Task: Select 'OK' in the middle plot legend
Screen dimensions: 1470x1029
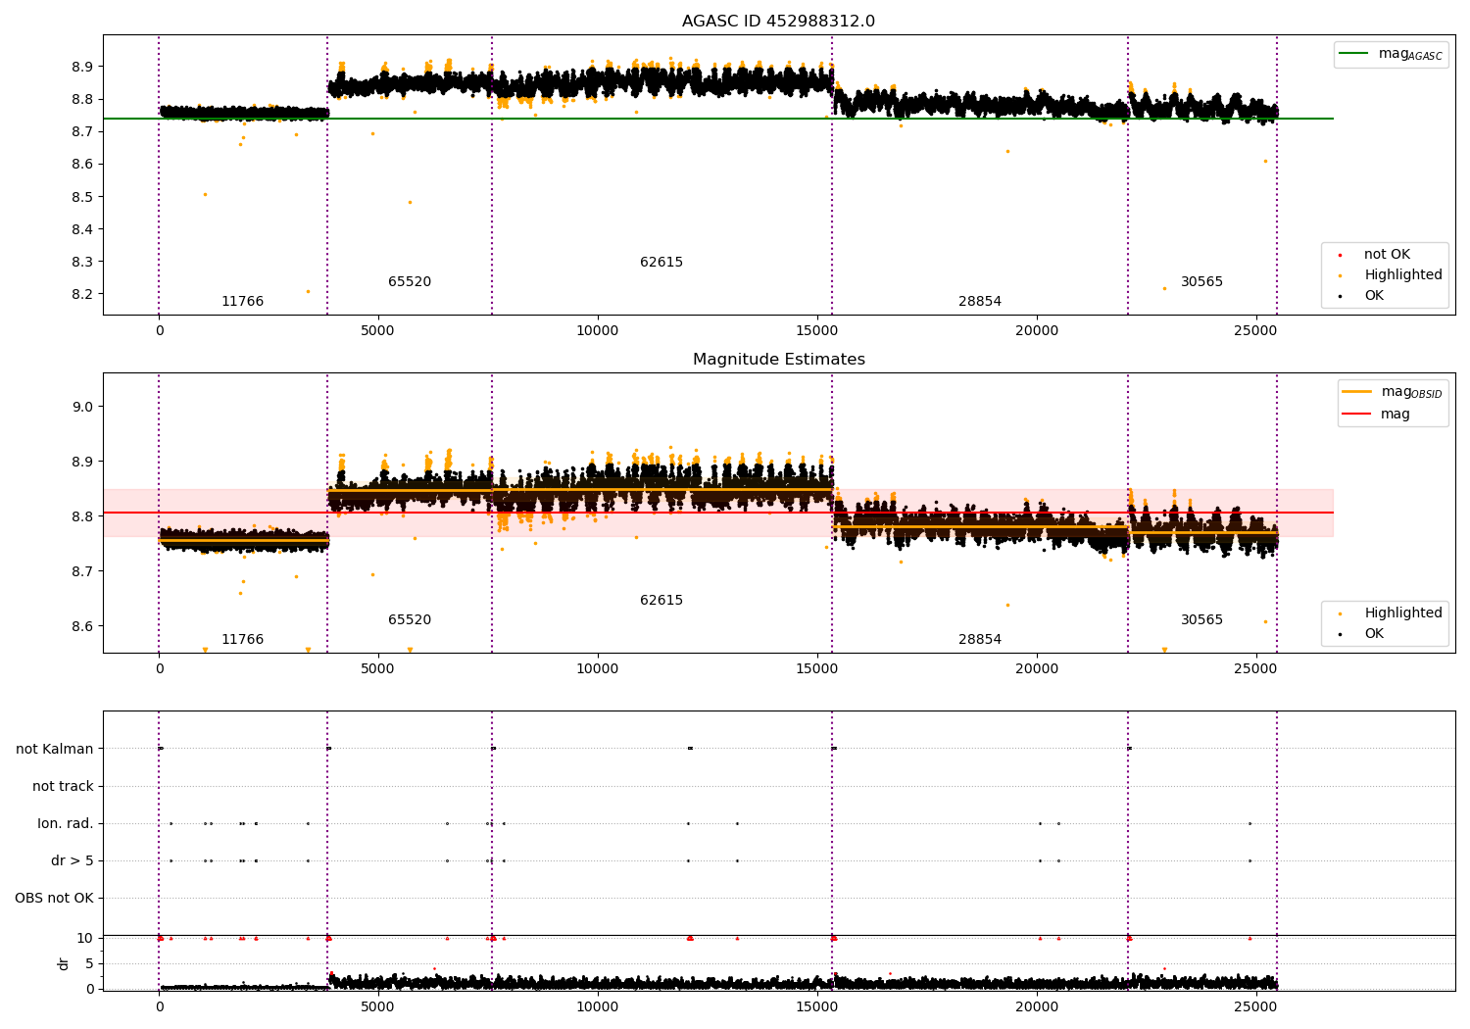Action: click(x=1374, y=634)
